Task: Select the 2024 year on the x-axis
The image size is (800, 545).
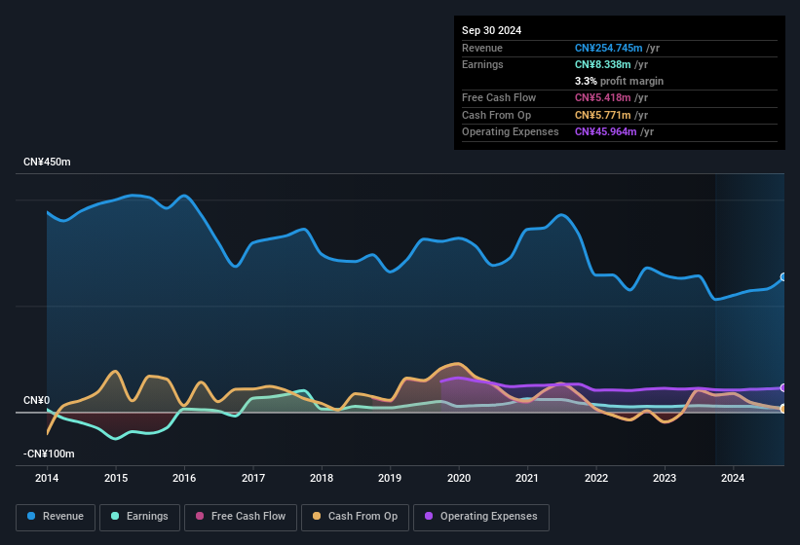Action: point(733,478)
